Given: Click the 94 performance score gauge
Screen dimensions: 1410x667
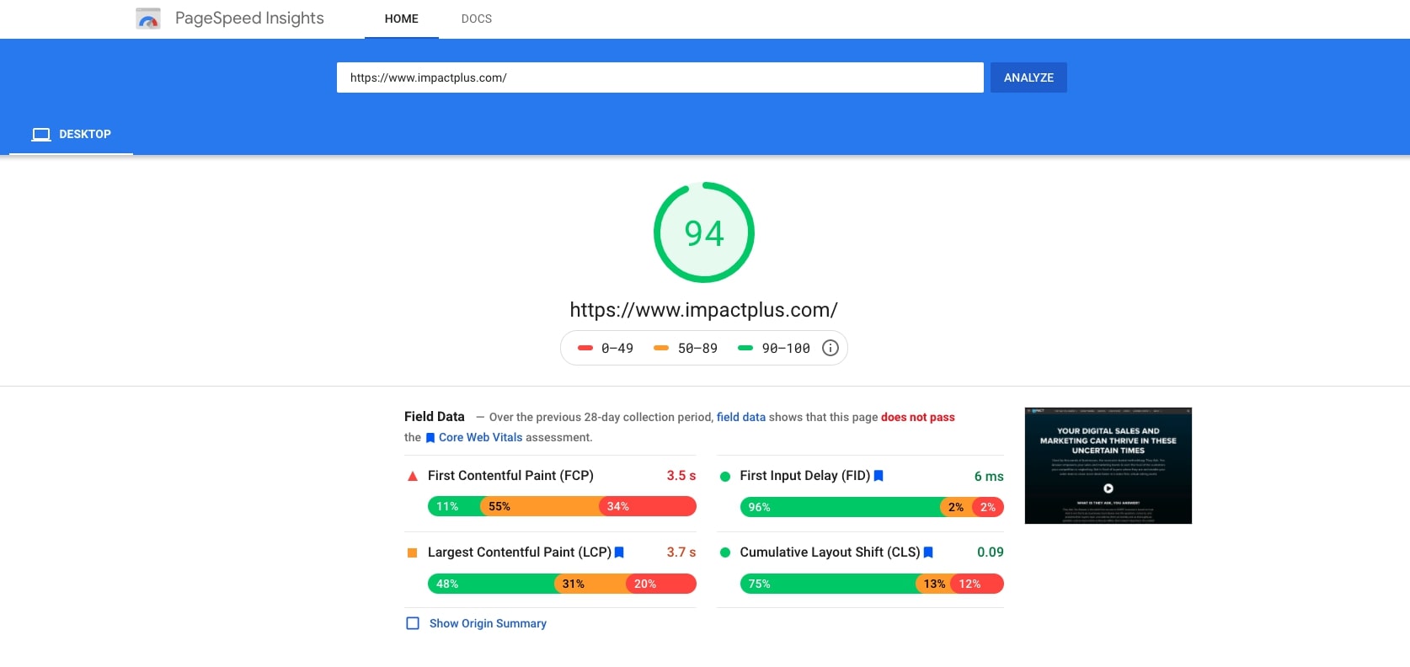Looking at the screenshot, I should tap(704, 232).
